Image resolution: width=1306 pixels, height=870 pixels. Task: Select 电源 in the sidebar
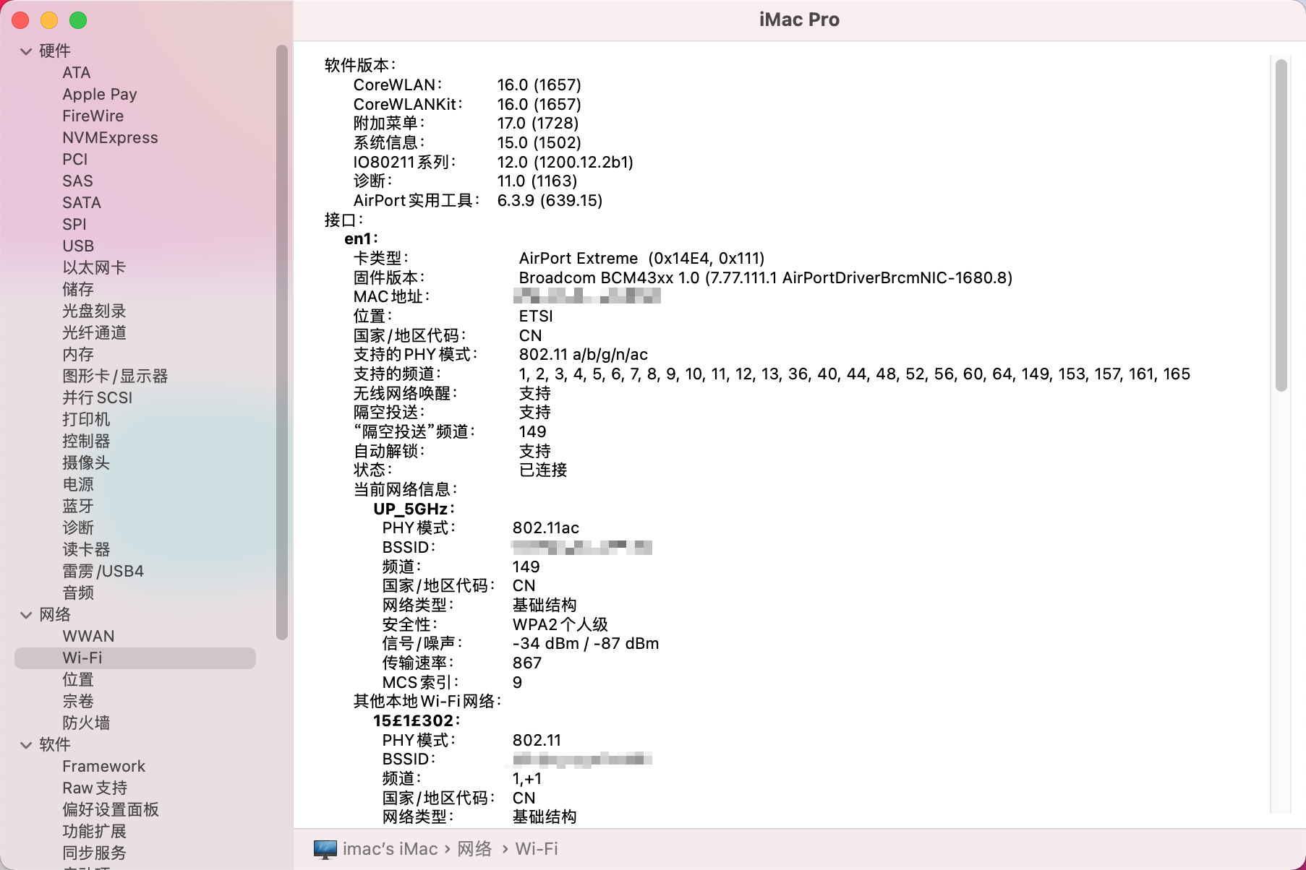point(78,485)
